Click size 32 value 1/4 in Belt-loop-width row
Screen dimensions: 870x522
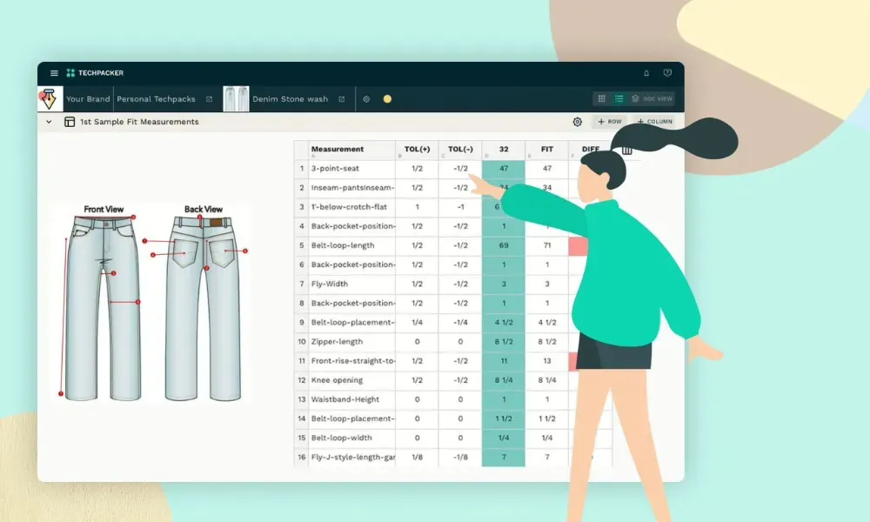503,438
